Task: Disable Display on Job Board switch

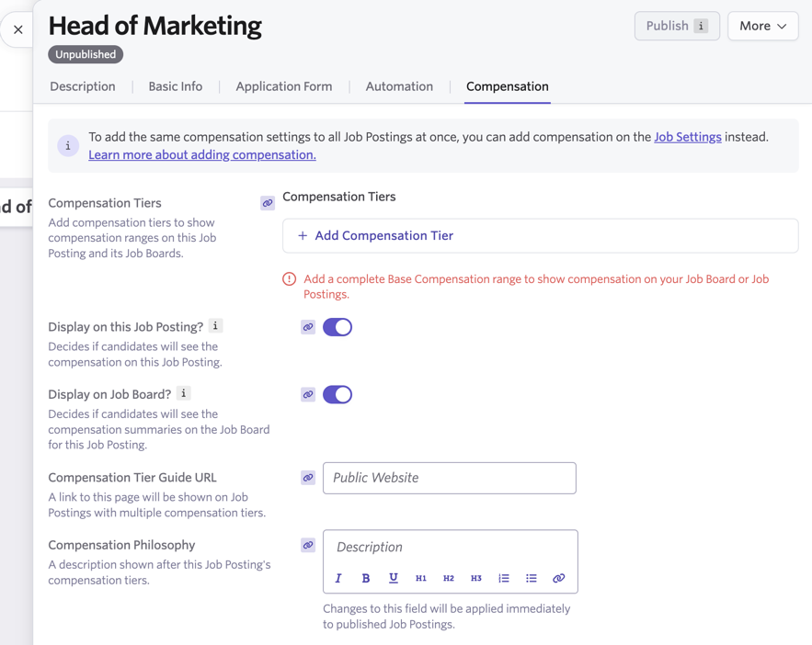Action: 337,395
